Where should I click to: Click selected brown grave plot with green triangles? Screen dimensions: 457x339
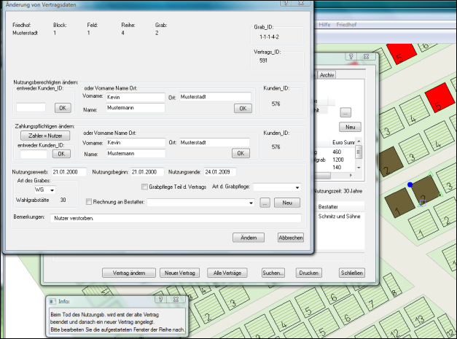click(x=425, y=190)
